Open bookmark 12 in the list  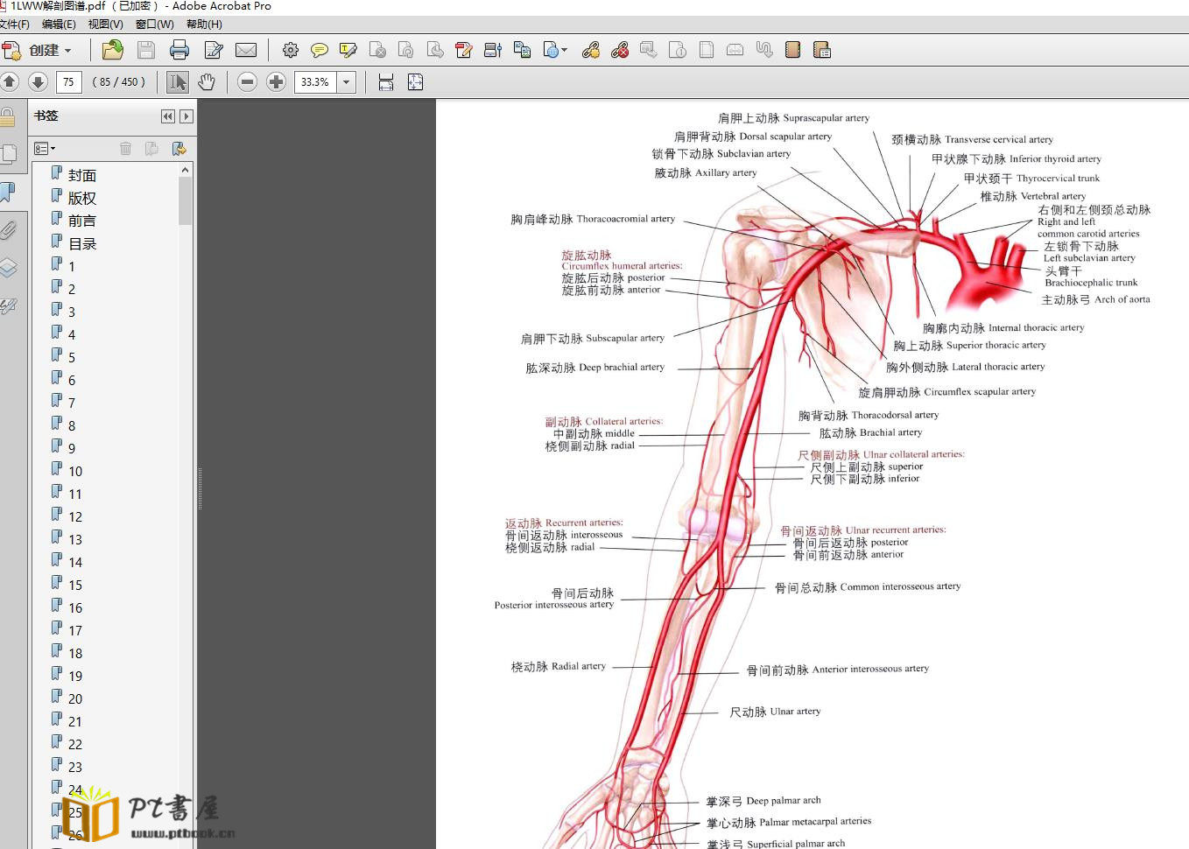(75, 517)
